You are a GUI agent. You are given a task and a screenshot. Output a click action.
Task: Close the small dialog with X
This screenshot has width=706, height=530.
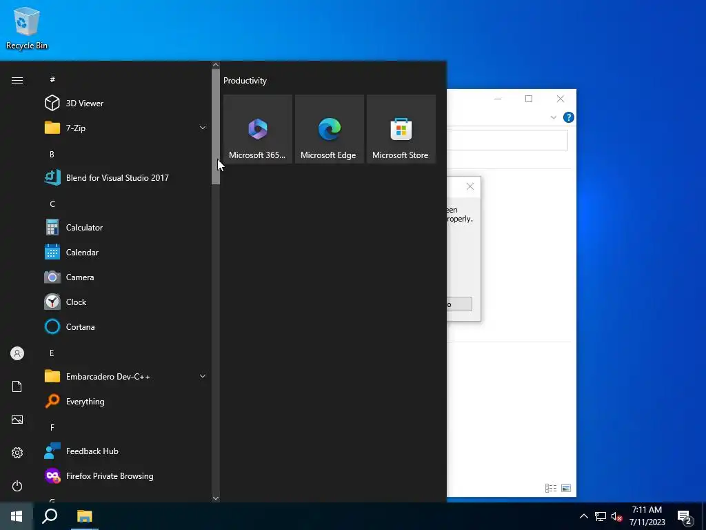(x=470, y=186)
